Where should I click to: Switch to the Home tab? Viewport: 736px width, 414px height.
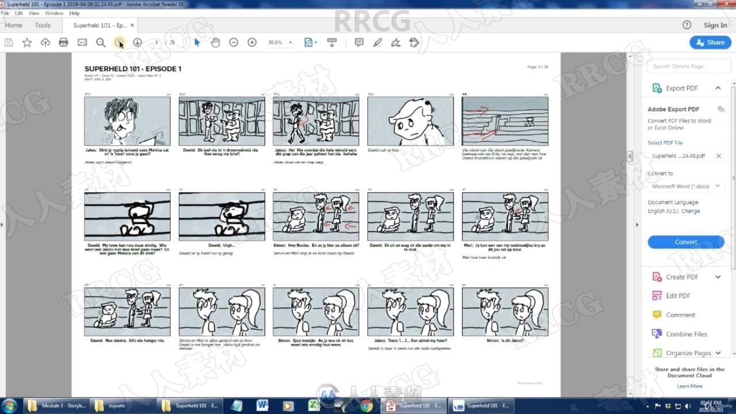click(x=14, y=25)
